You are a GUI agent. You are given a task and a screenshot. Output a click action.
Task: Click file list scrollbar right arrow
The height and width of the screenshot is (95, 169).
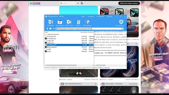(93, 65)
